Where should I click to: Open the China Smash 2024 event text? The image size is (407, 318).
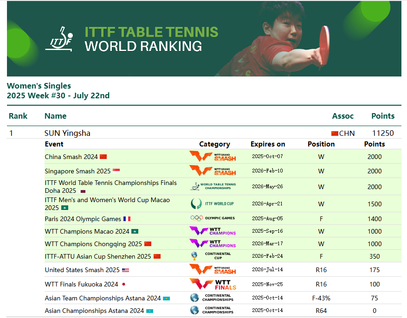(x=71, y=157)
